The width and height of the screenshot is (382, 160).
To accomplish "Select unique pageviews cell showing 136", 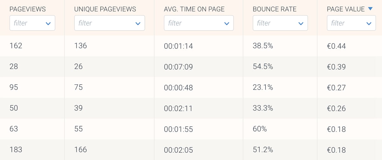I will point(81,46).
